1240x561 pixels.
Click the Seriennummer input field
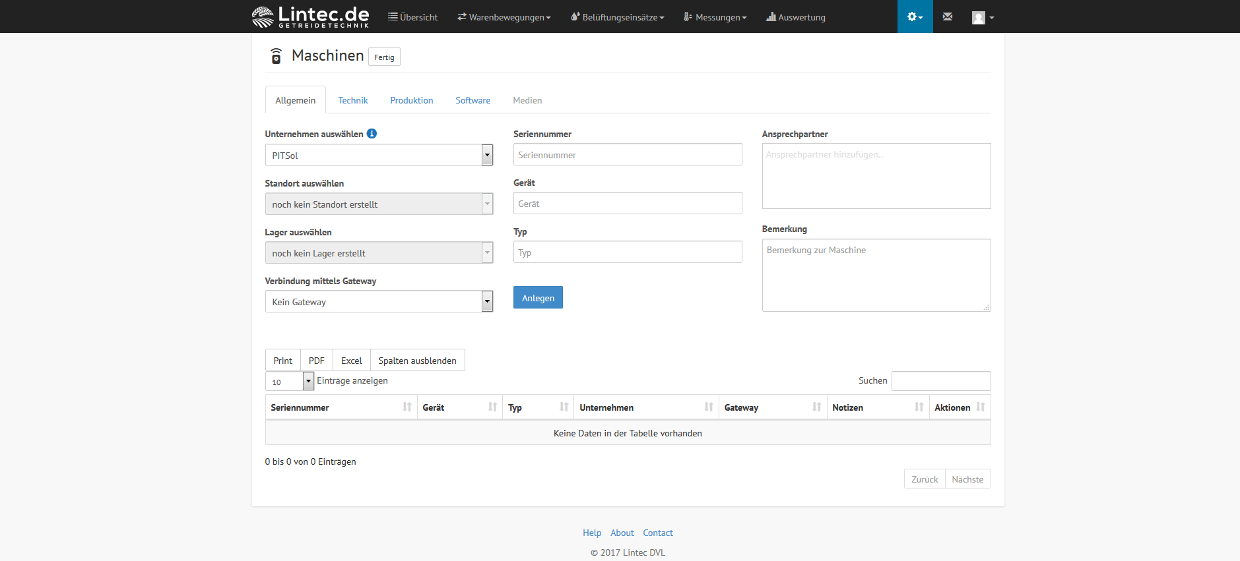click(627, 155)
